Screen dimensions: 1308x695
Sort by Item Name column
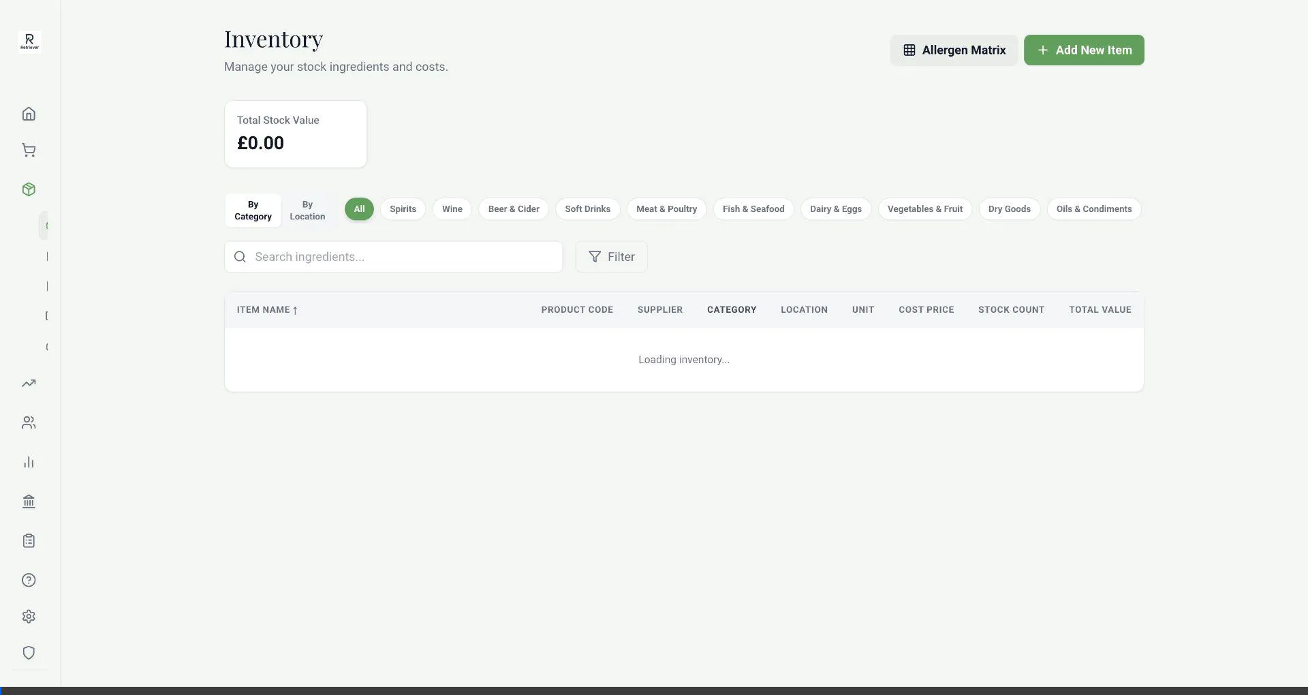point(266,309)
